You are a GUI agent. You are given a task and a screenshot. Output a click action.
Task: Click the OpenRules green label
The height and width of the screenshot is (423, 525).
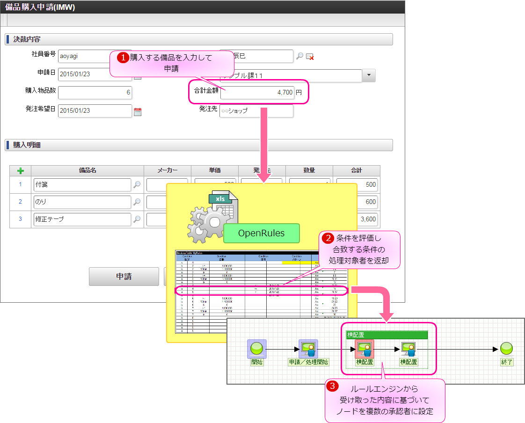262,233
